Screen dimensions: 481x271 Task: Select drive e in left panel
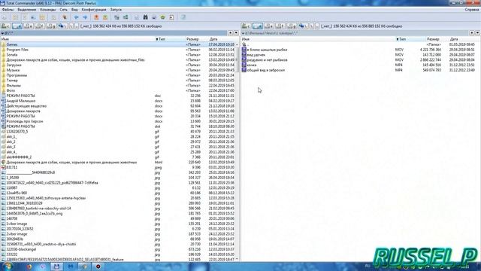(29, 26)
